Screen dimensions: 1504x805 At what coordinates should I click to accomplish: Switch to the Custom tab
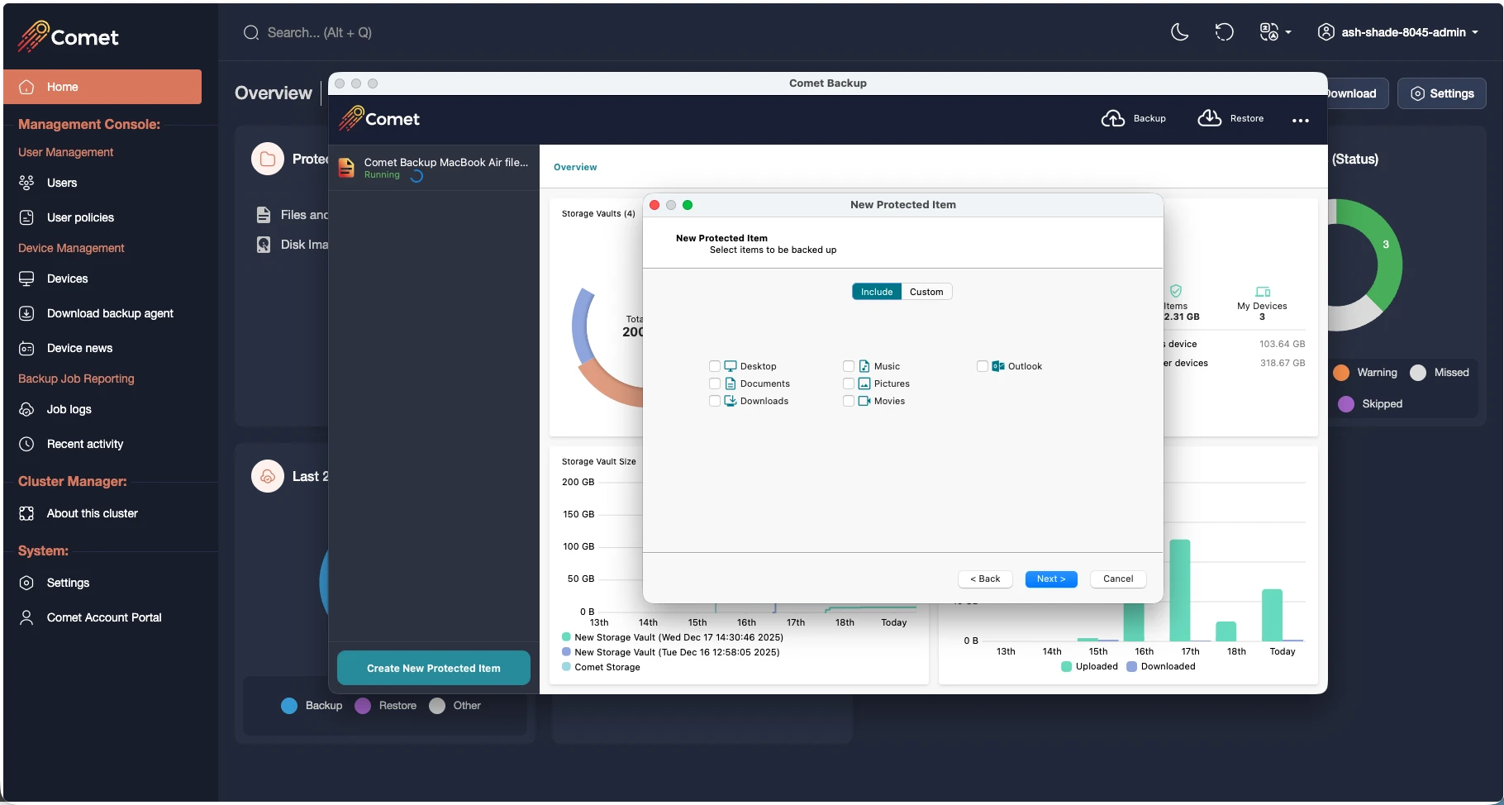tap(926, 292)
